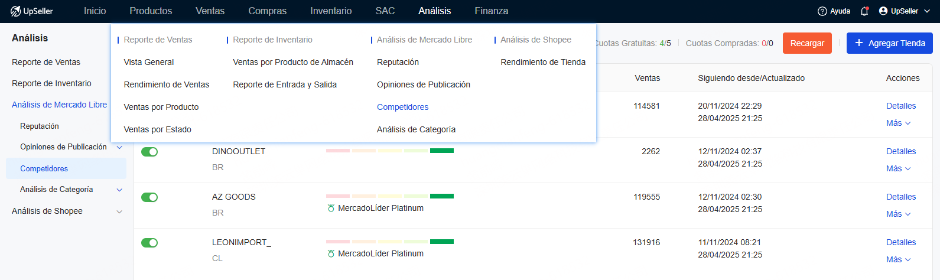Click reputation color bar for LEONIMPORT_

pyautogui.click(x=390, y=242)
